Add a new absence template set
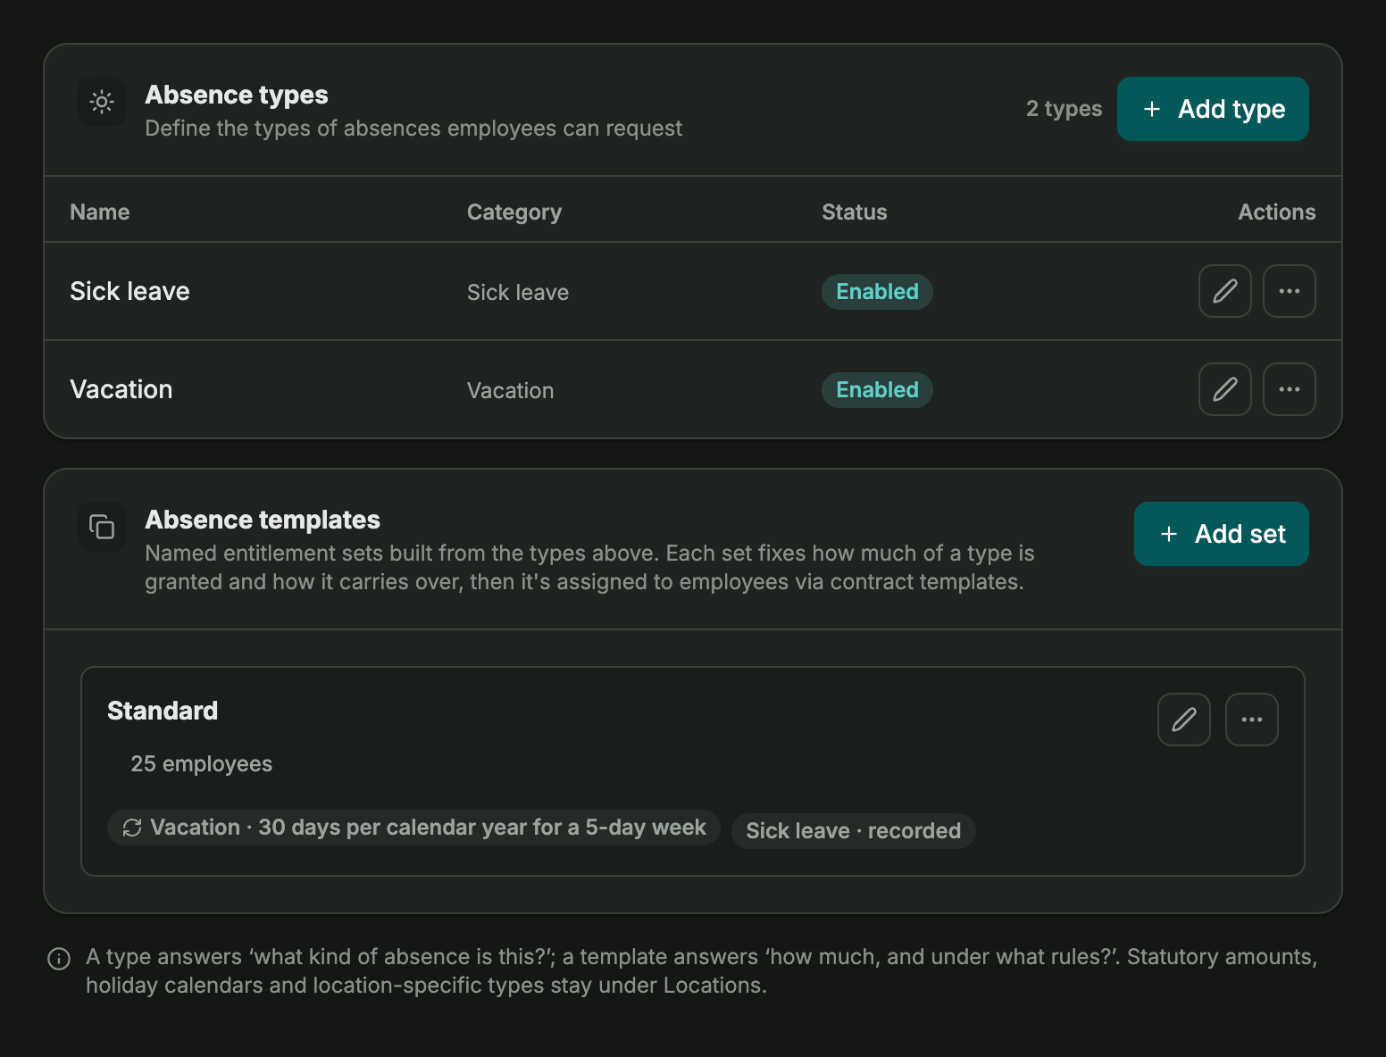1386x1057 pixels. point(1221,534)
